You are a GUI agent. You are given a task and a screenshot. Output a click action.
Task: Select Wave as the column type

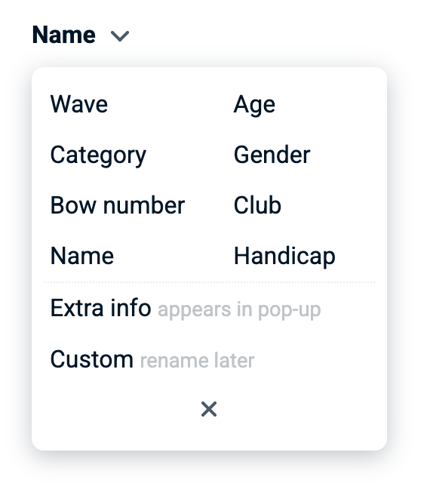79,104
